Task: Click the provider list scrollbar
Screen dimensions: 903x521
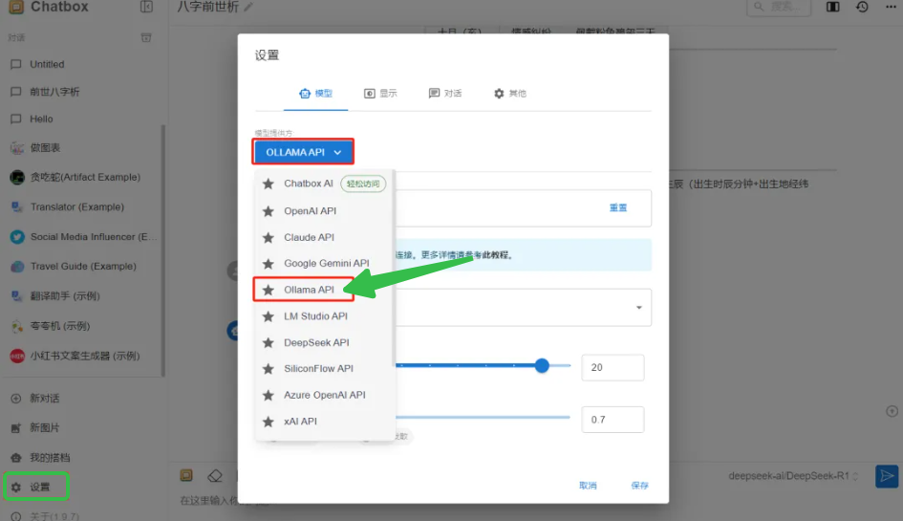Action: [x=394, y=268]
